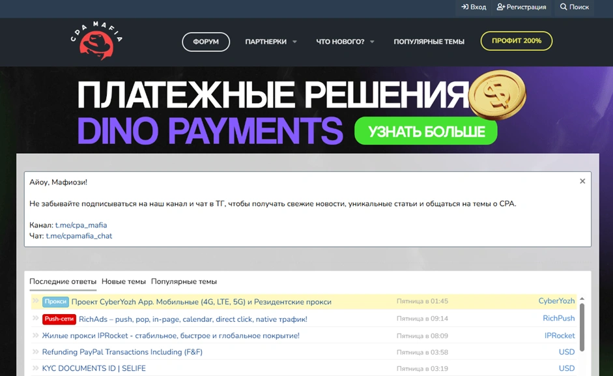Open Популярные темы in the top navigation
This screenshot has height=376, width=613.
(x=429, y=42)
